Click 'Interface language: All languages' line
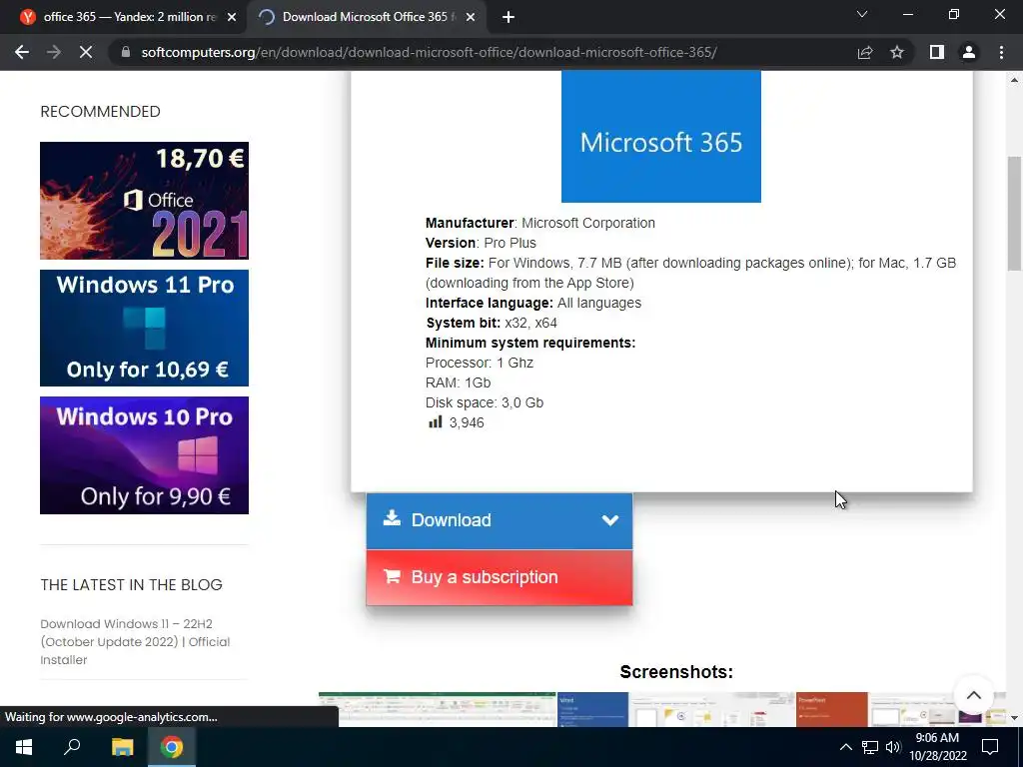Image resolution: width=1023 pixels, height=767 pixels. pyautogui.click(x=533, y=303)
